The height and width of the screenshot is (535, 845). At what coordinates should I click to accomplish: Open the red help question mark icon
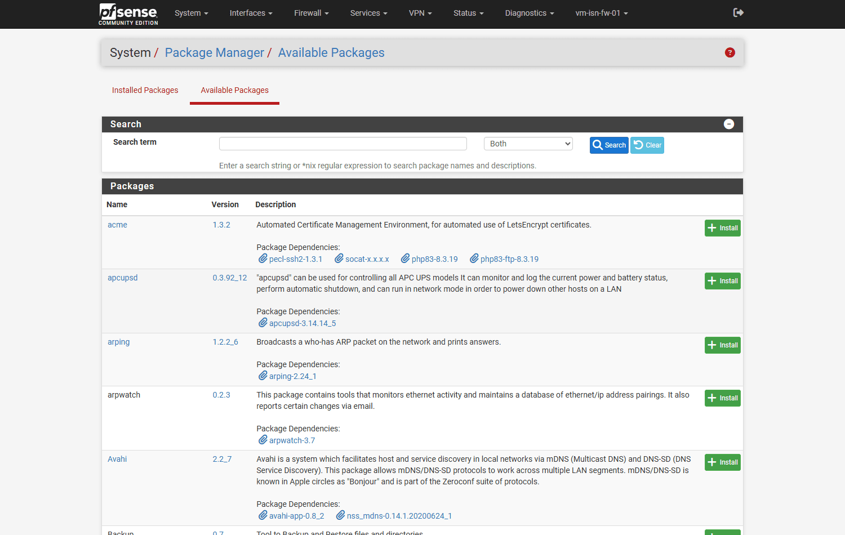pyautogui.click(x=730, y=52)
